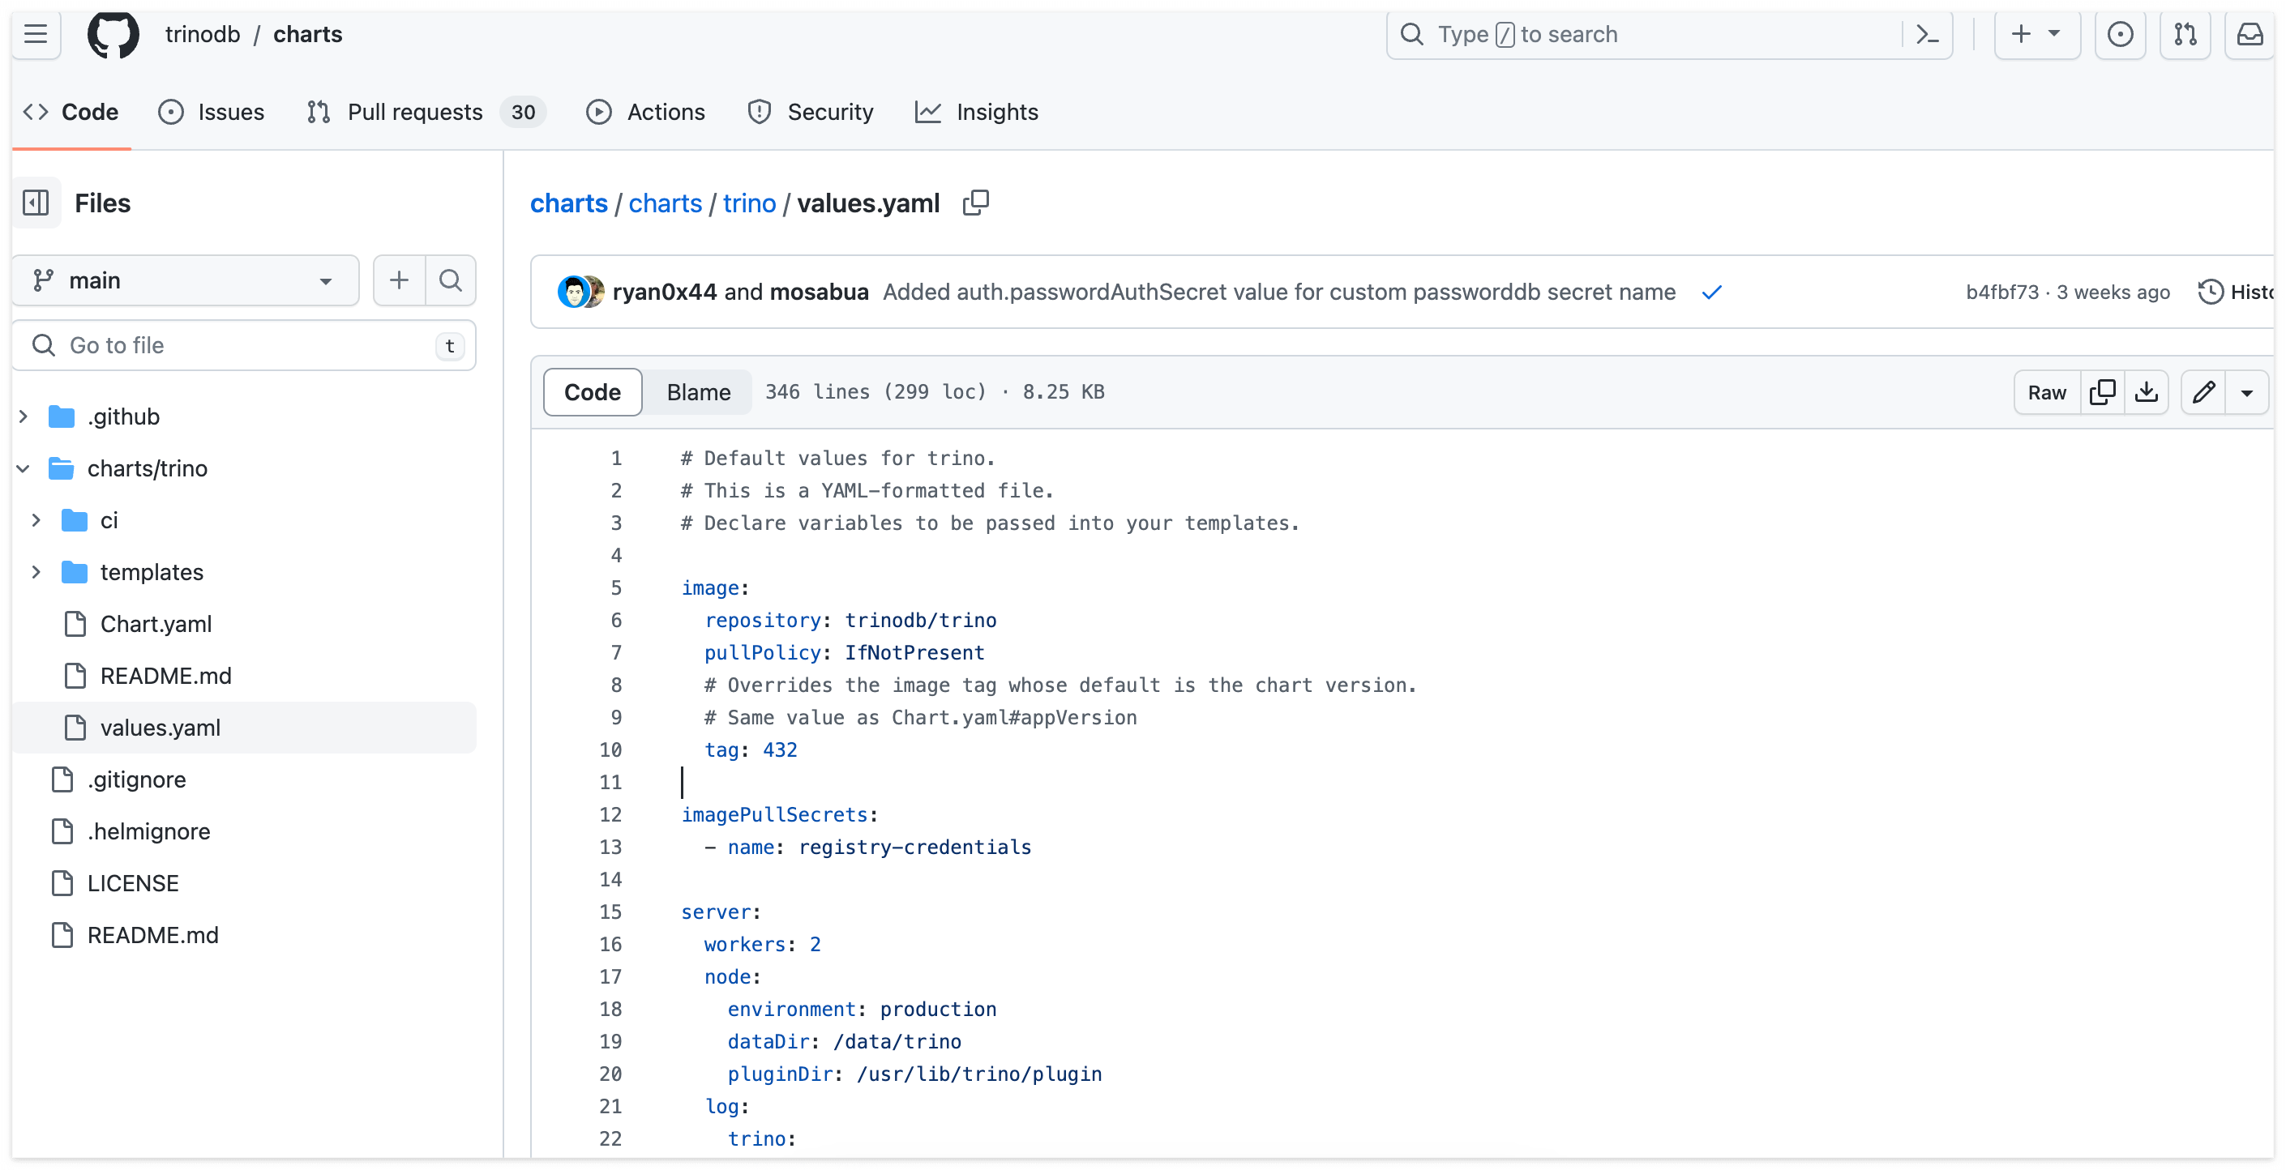Image resolution: width=2286 pixels, height=1170 pixels.
Task: Collapse the Files side panel
Action: (36, 203)
